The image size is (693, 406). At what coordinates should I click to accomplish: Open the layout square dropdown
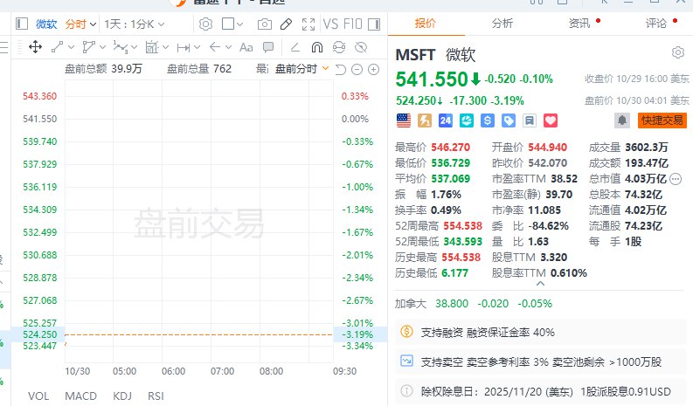232,24
